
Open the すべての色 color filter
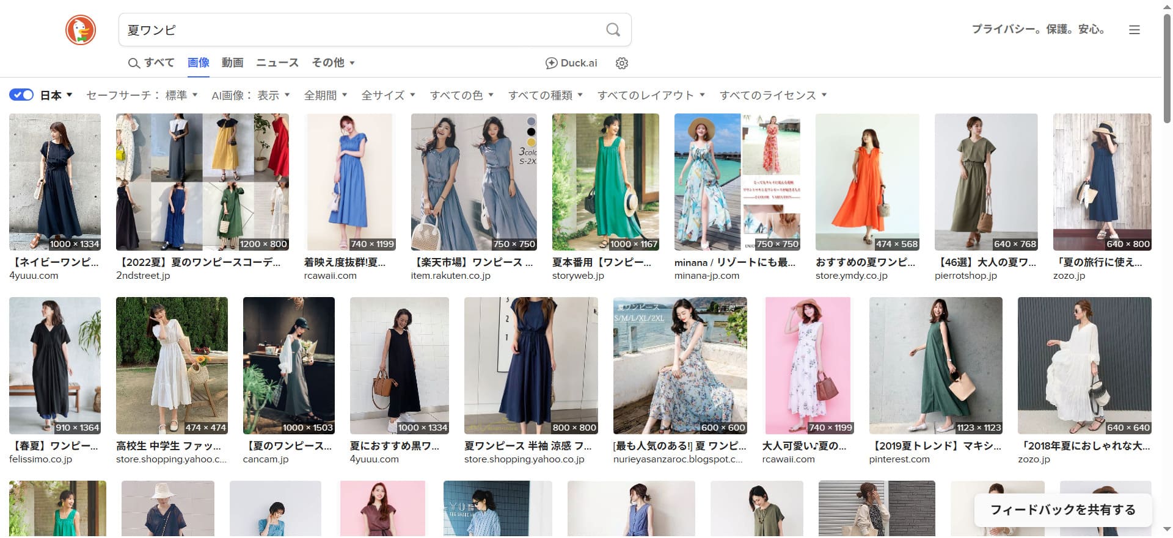[x=462, y=95]
